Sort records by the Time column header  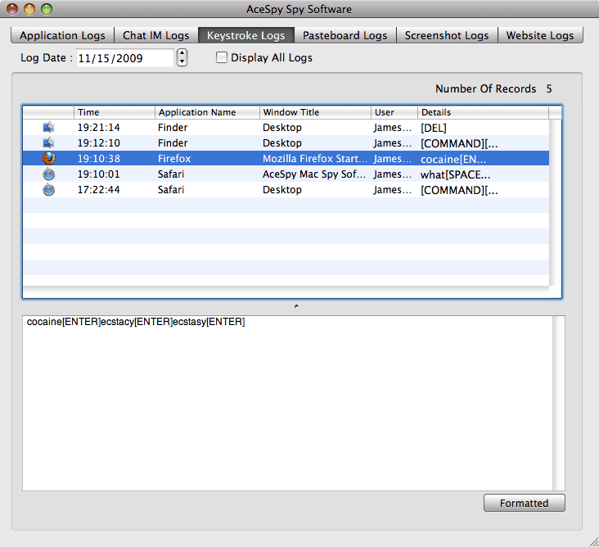[x=114, y=112]
